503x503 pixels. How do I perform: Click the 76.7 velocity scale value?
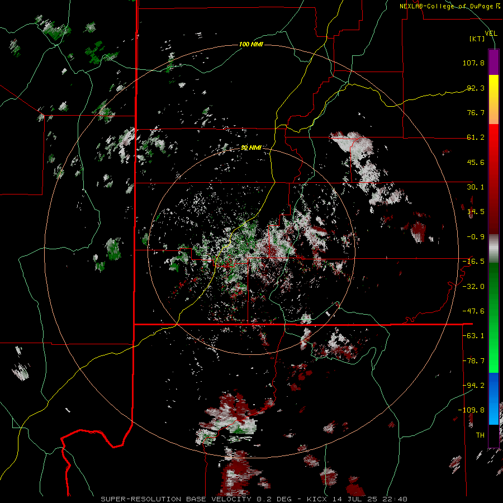click(476, 112)
